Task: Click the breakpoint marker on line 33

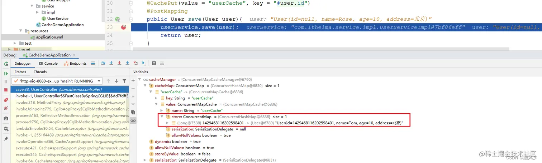Action: click(124, 27)
